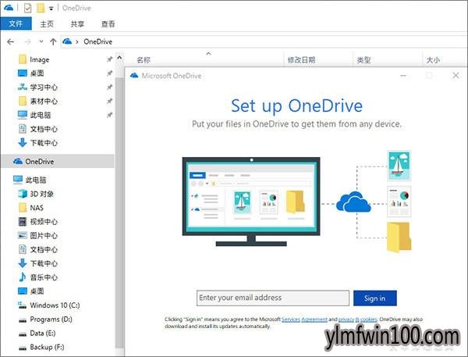Open 文档中心 under 此电脑

coord(37,249)
